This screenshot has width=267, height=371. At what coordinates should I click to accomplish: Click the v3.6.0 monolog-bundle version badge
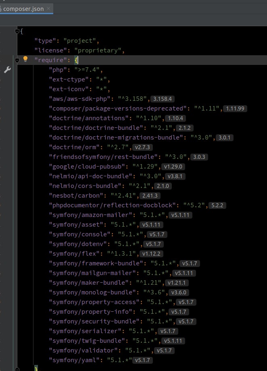click(x=179, y=293)
